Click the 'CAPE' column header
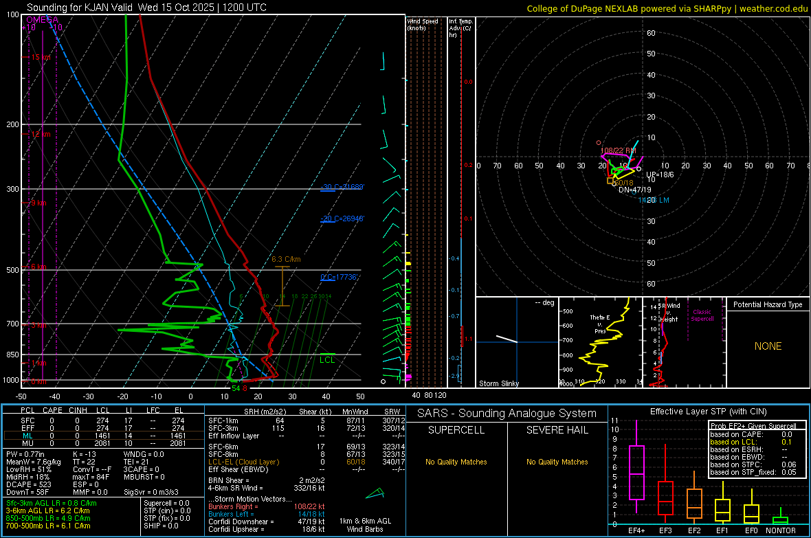The height and width of the screenshot is (538, 811). [52, 410]
